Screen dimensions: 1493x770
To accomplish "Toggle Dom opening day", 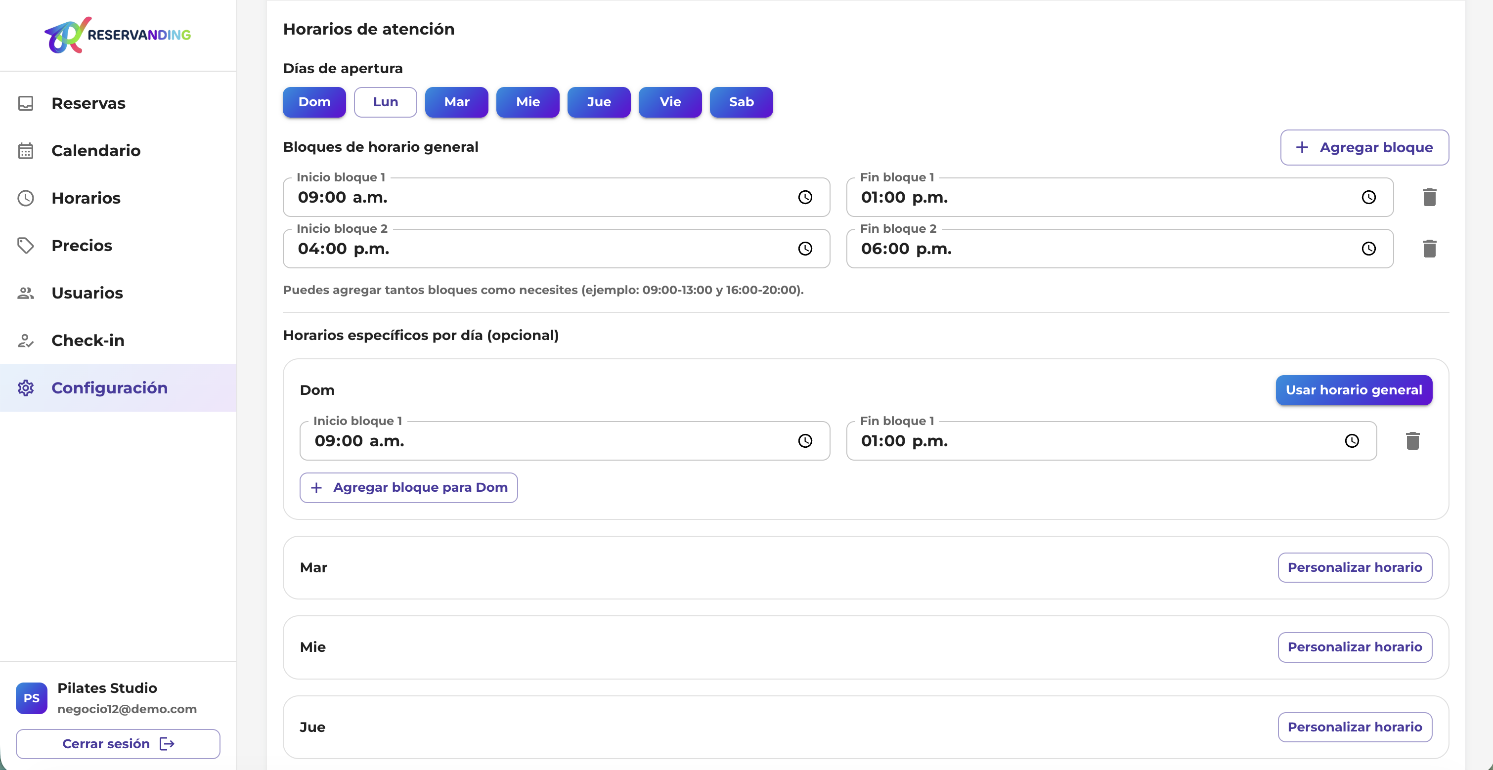I will (x=314, y=102).
